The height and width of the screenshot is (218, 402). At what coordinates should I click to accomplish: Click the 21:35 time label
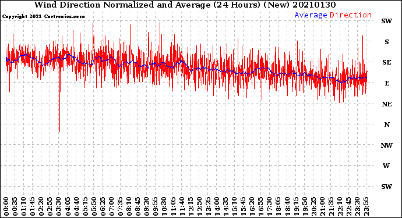click(x=331, y=206)
